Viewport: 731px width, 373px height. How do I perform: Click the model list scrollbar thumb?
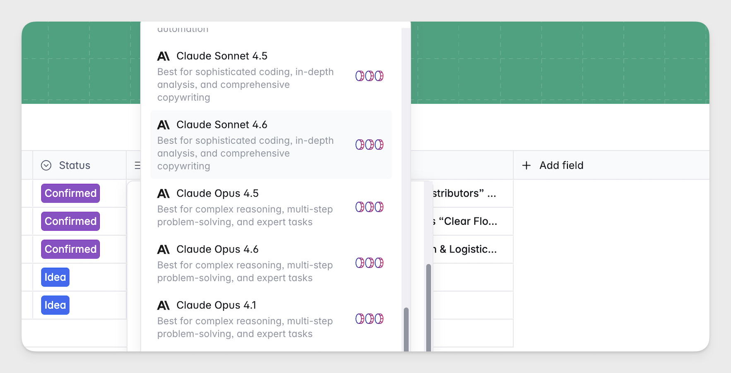(x=406, y=330)
